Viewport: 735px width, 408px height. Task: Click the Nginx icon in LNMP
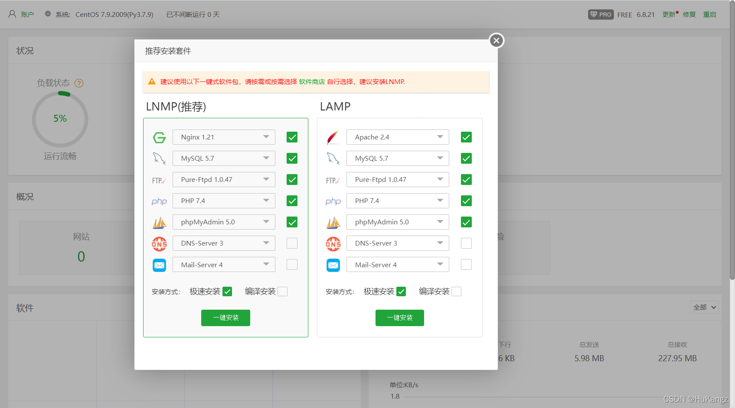point(159,138)
